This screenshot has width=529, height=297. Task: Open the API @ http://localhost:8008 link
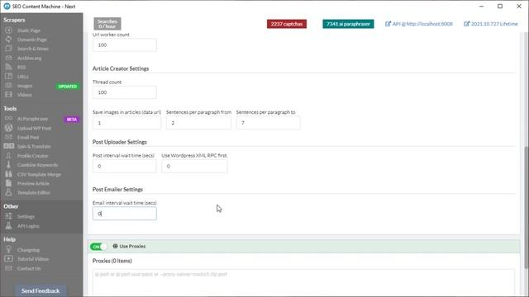point(419,24)
